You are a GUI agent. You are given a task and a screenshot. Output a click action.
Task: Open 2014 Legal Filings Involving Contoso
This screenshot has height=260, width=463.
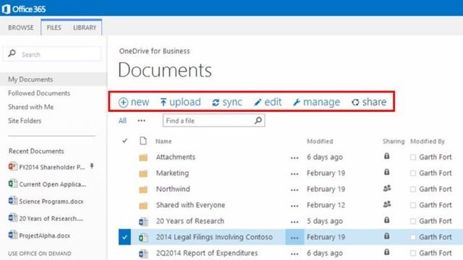pos(214,237)
